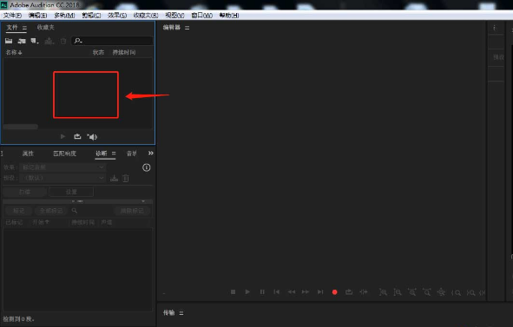Click the play button in transport controls
The width and height of the screenshot is (513, 327).
[x=247, y=291]
